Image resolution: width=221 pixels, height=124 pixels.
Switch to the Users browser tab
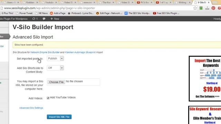(11, 2)
